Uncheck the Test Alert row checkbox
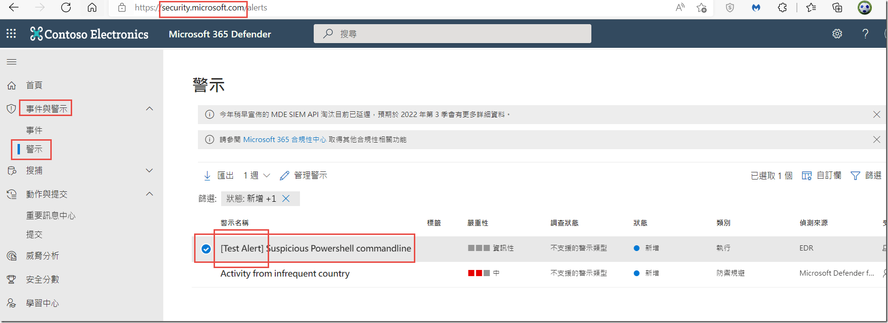Screen dimensions: 888x323 click(206, 249)
